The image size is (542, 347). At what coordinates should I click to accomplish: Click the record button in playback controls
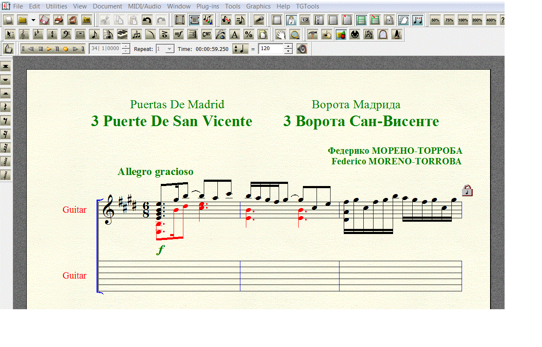[x=66, y=49]
